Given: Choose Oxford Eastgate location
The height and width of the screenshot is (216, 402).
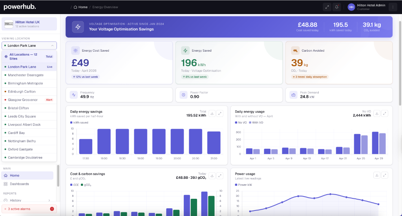Looking at the screenshot, I should pos(29,149).
